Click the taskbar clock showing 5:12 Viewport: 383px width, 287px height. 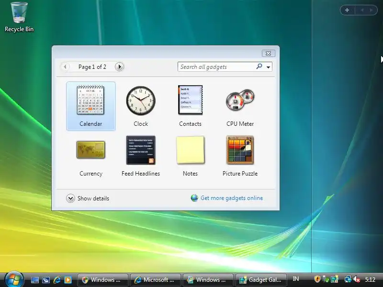(x=370, y=279)
